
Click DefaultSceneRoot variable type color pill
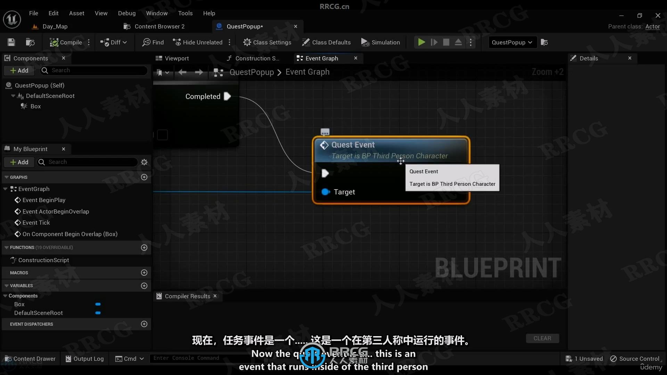coord(98,313)
